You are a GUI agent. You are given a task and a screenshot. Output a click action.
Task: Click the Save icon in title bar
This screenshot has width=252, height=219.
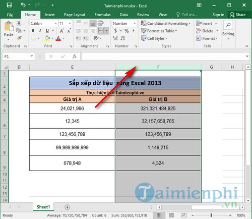click(9, 5)
